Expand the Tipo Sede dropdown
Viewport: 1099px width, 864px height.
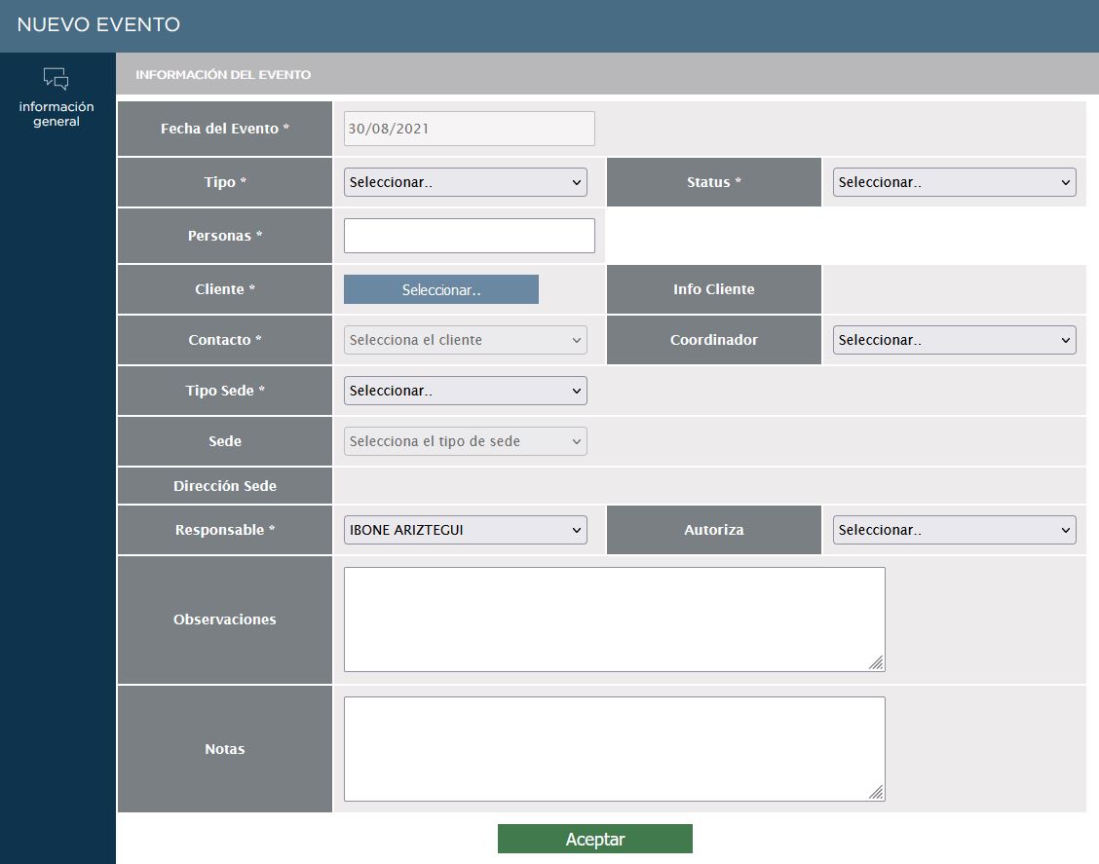pyautogui.click(x=465, y=391)
